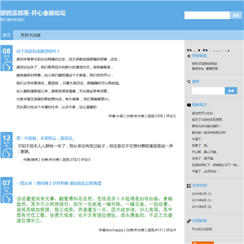Screen dimensions: 244x244
Task: Click the sidebar blue 搜索 button
Action: (231, 91)
